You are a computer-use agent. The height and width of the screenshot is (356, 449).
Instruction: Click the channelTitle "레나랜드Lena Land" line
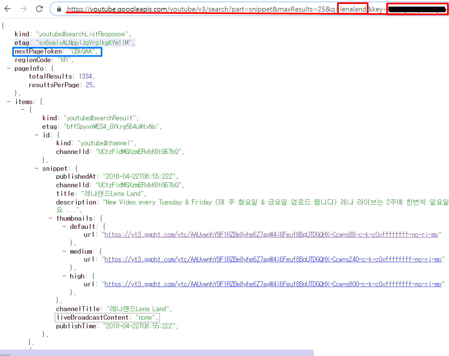(x=114, y=309)
